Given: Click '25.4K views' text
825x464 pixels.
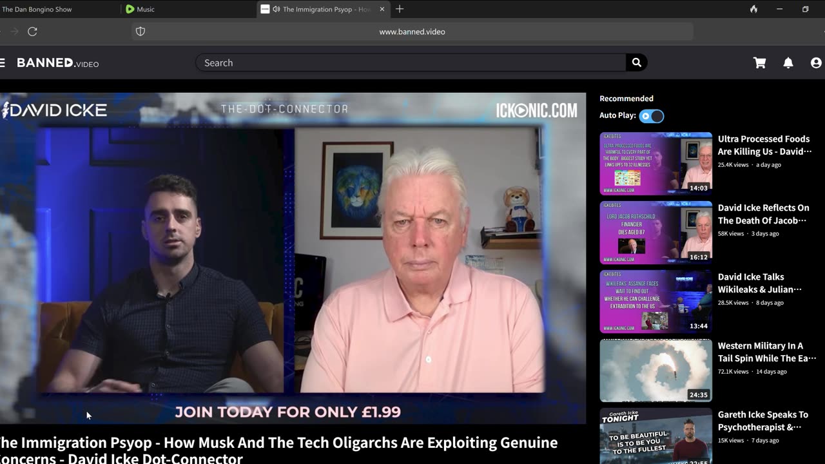Looking at the screenshot, I should pos(733,165).
